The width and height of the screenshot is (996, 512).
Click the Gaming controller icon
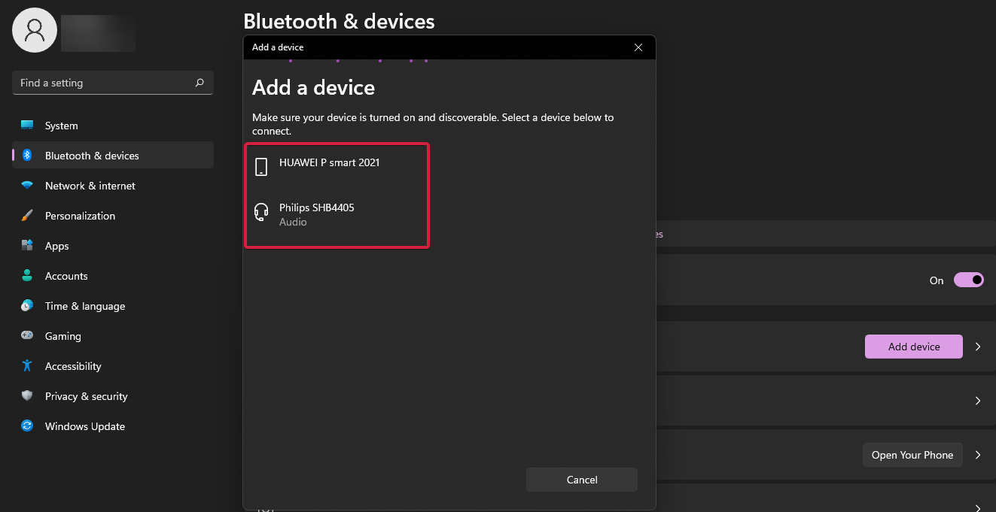pyautogui.click(x=27, y=336)
